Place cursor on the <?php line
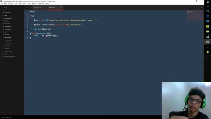The height and width of the screenshot is (119, 211). click(33, 12)
